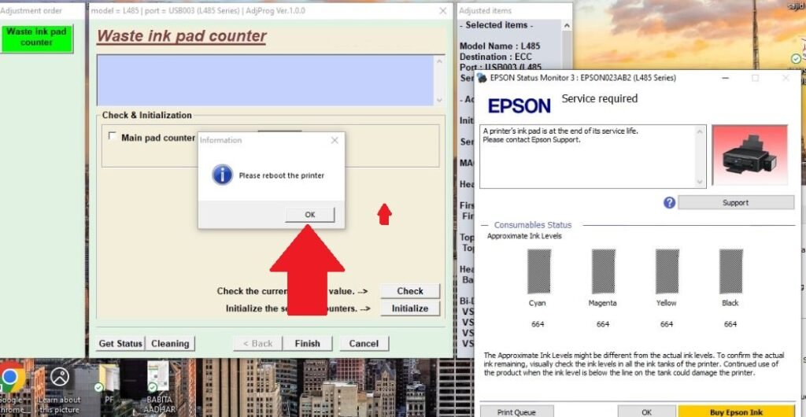
Task: Click the blue help question mark icon
Action: pos(669,203)
